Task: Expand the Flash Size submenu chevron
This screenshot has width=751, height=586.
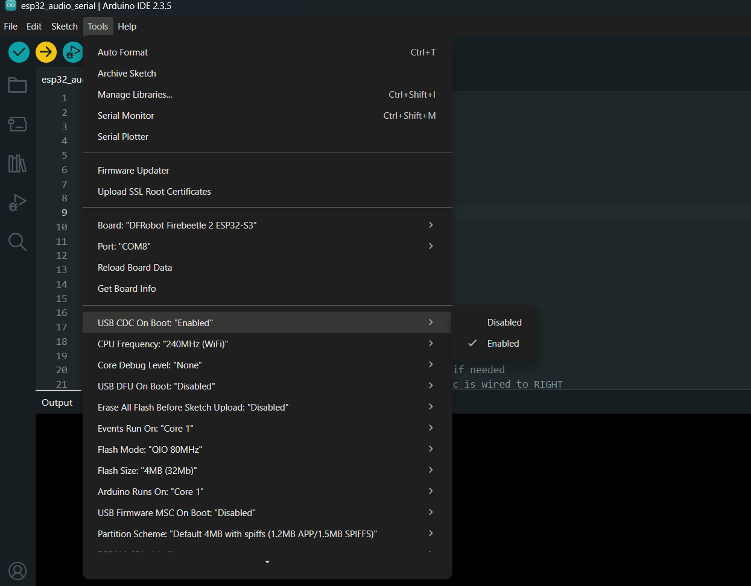Action: tap(431, 470)
